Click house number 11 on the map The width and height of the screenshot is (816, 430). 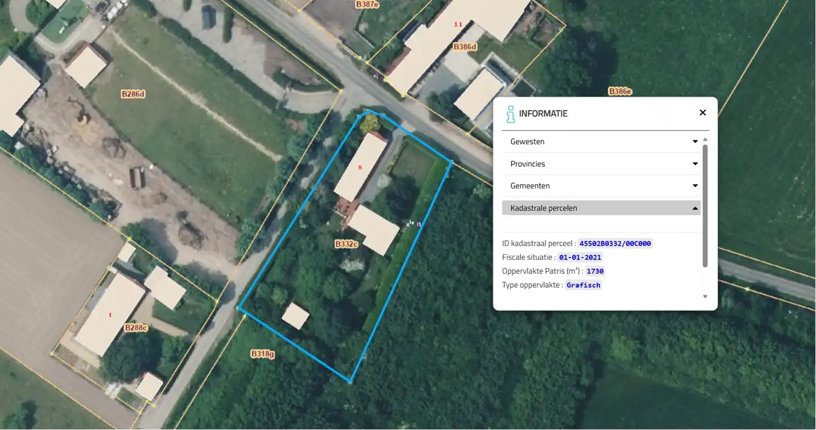458,24
